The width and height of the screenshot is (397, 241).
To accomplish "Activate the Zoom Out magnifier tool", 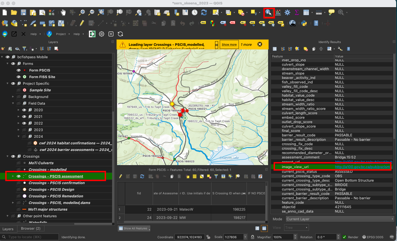I will (91, 12).
